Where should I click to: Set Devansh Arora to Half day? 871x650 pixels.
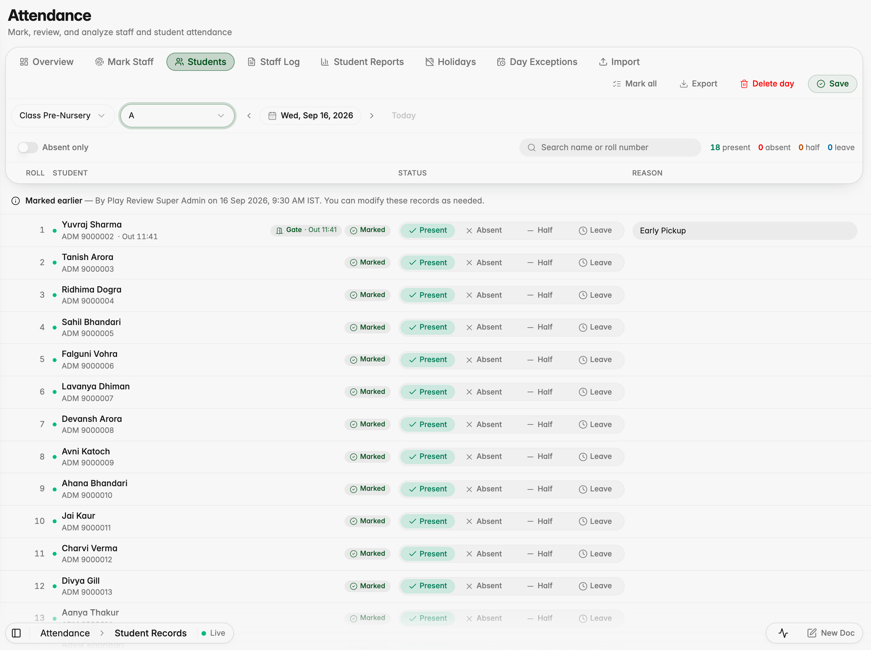[x=540, y=424]
